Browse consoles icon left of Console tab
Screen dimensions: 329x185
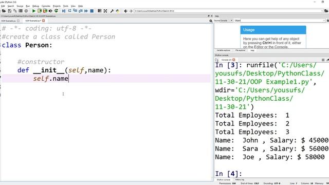216,60
